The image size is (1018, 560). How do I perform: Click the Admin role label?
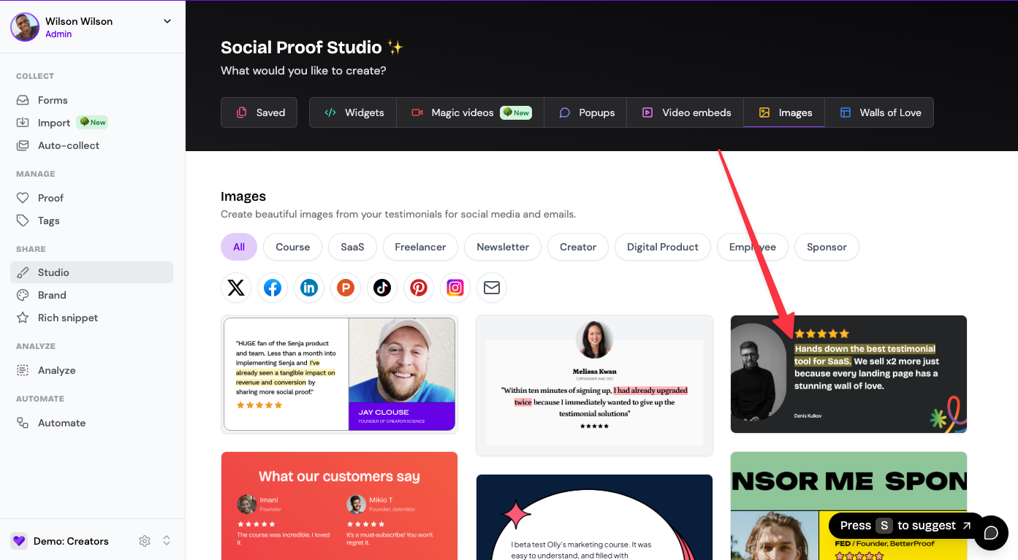[x=58, y=34]
